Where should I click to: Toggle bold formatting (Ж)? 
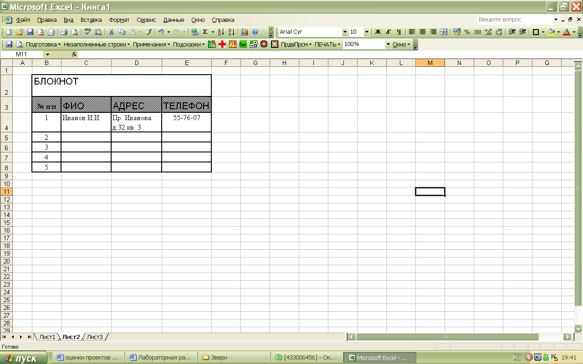pos(378,32)
